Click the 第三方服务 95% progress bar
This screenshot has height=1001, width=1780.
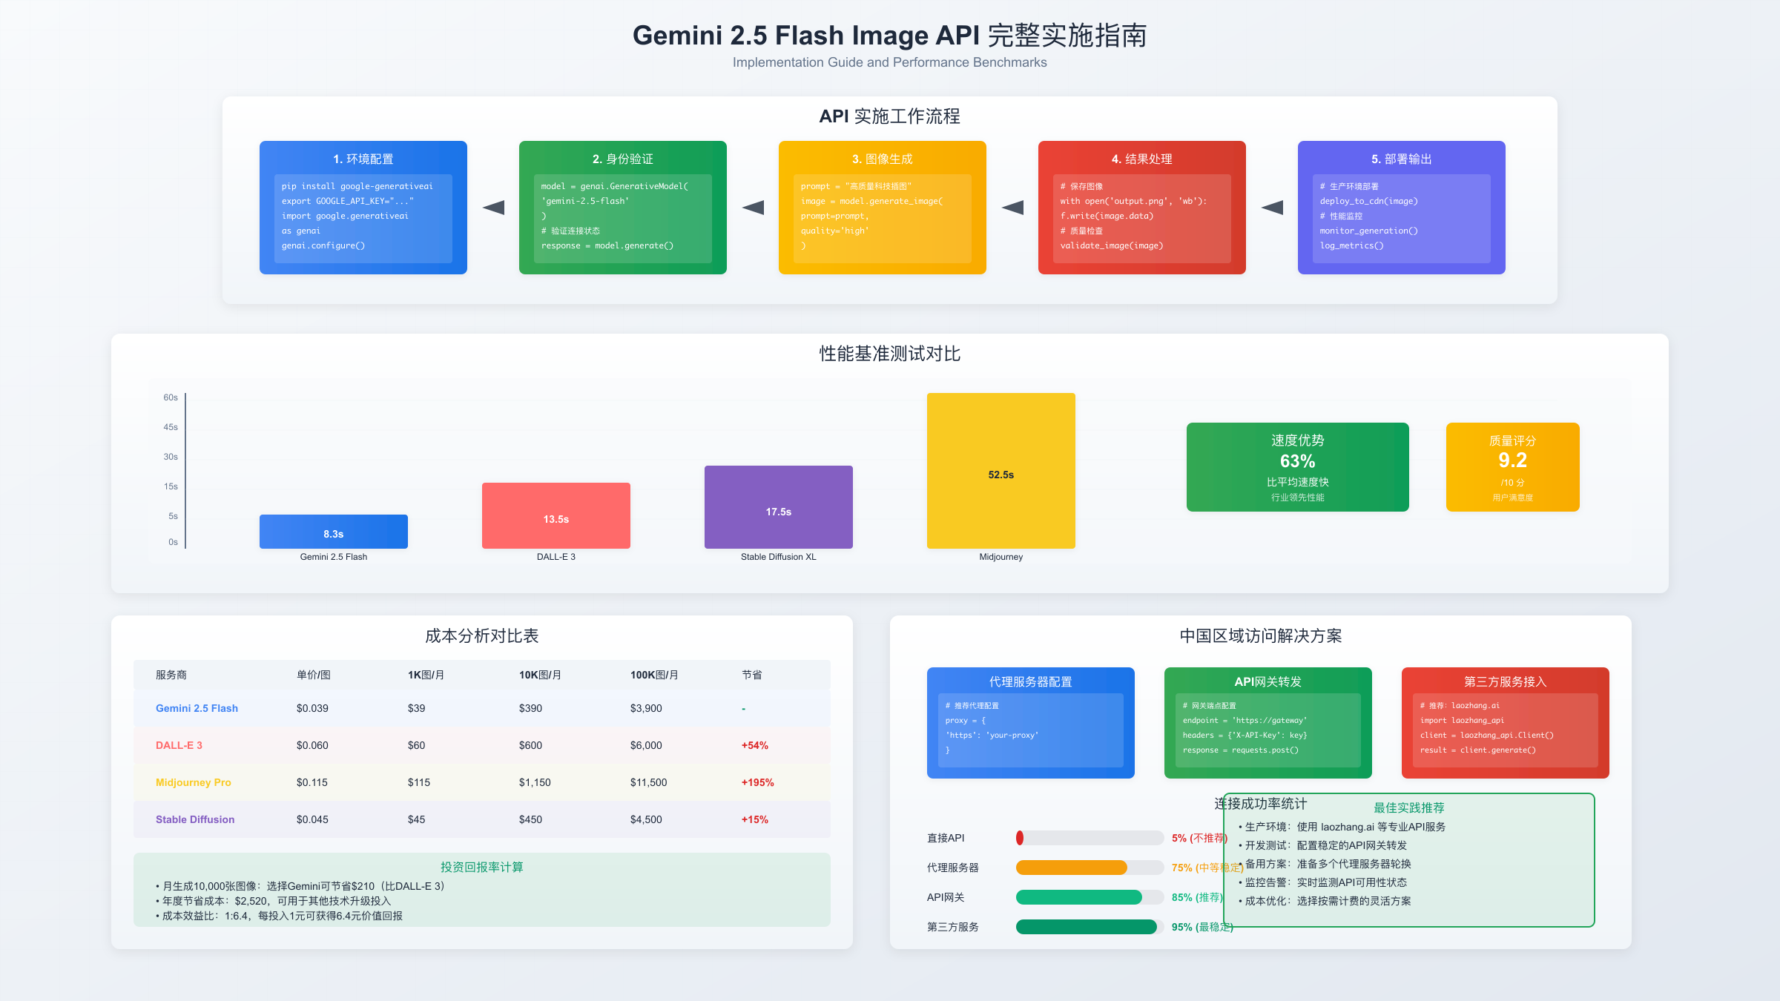(1090, 927)
